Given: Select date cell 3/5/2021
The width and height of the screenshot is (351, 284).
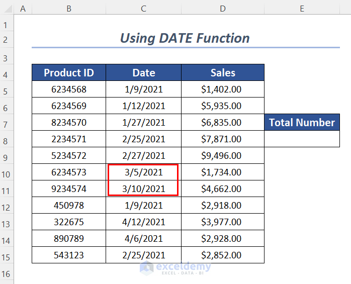Looking at the screenshot, I should pyautogui.click(x=143, y=172).
